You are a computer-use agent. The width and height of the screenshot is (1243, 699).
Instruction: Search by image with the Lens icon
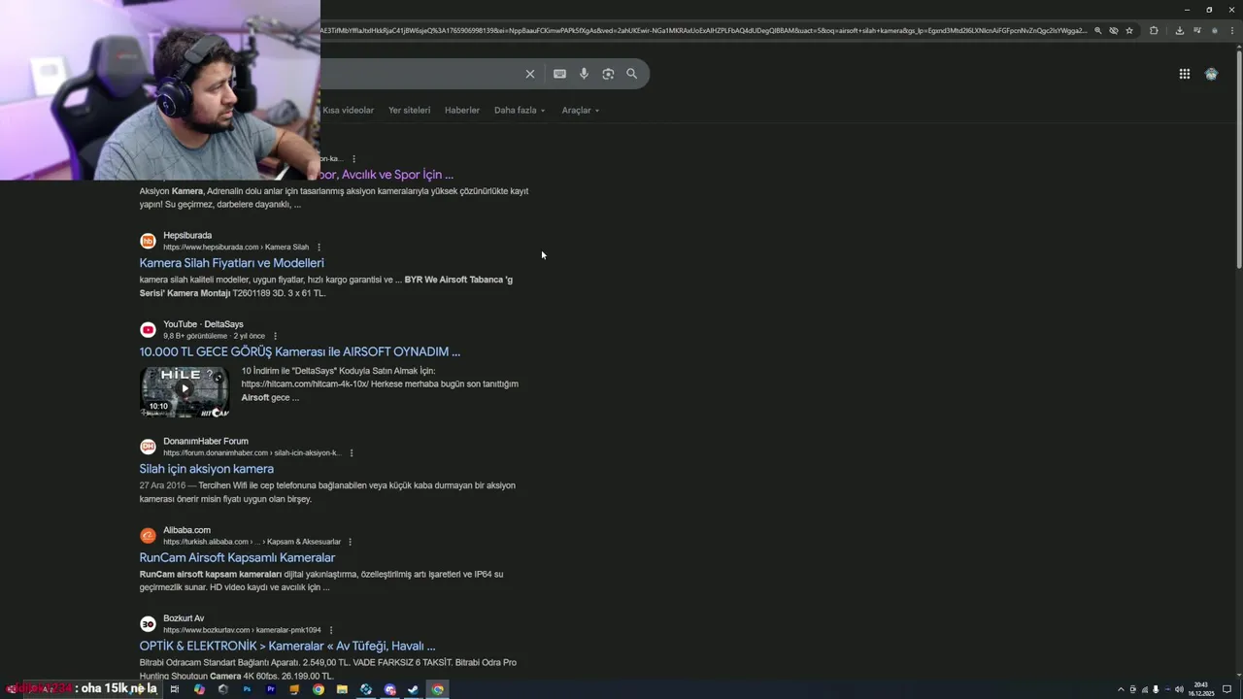608,74
